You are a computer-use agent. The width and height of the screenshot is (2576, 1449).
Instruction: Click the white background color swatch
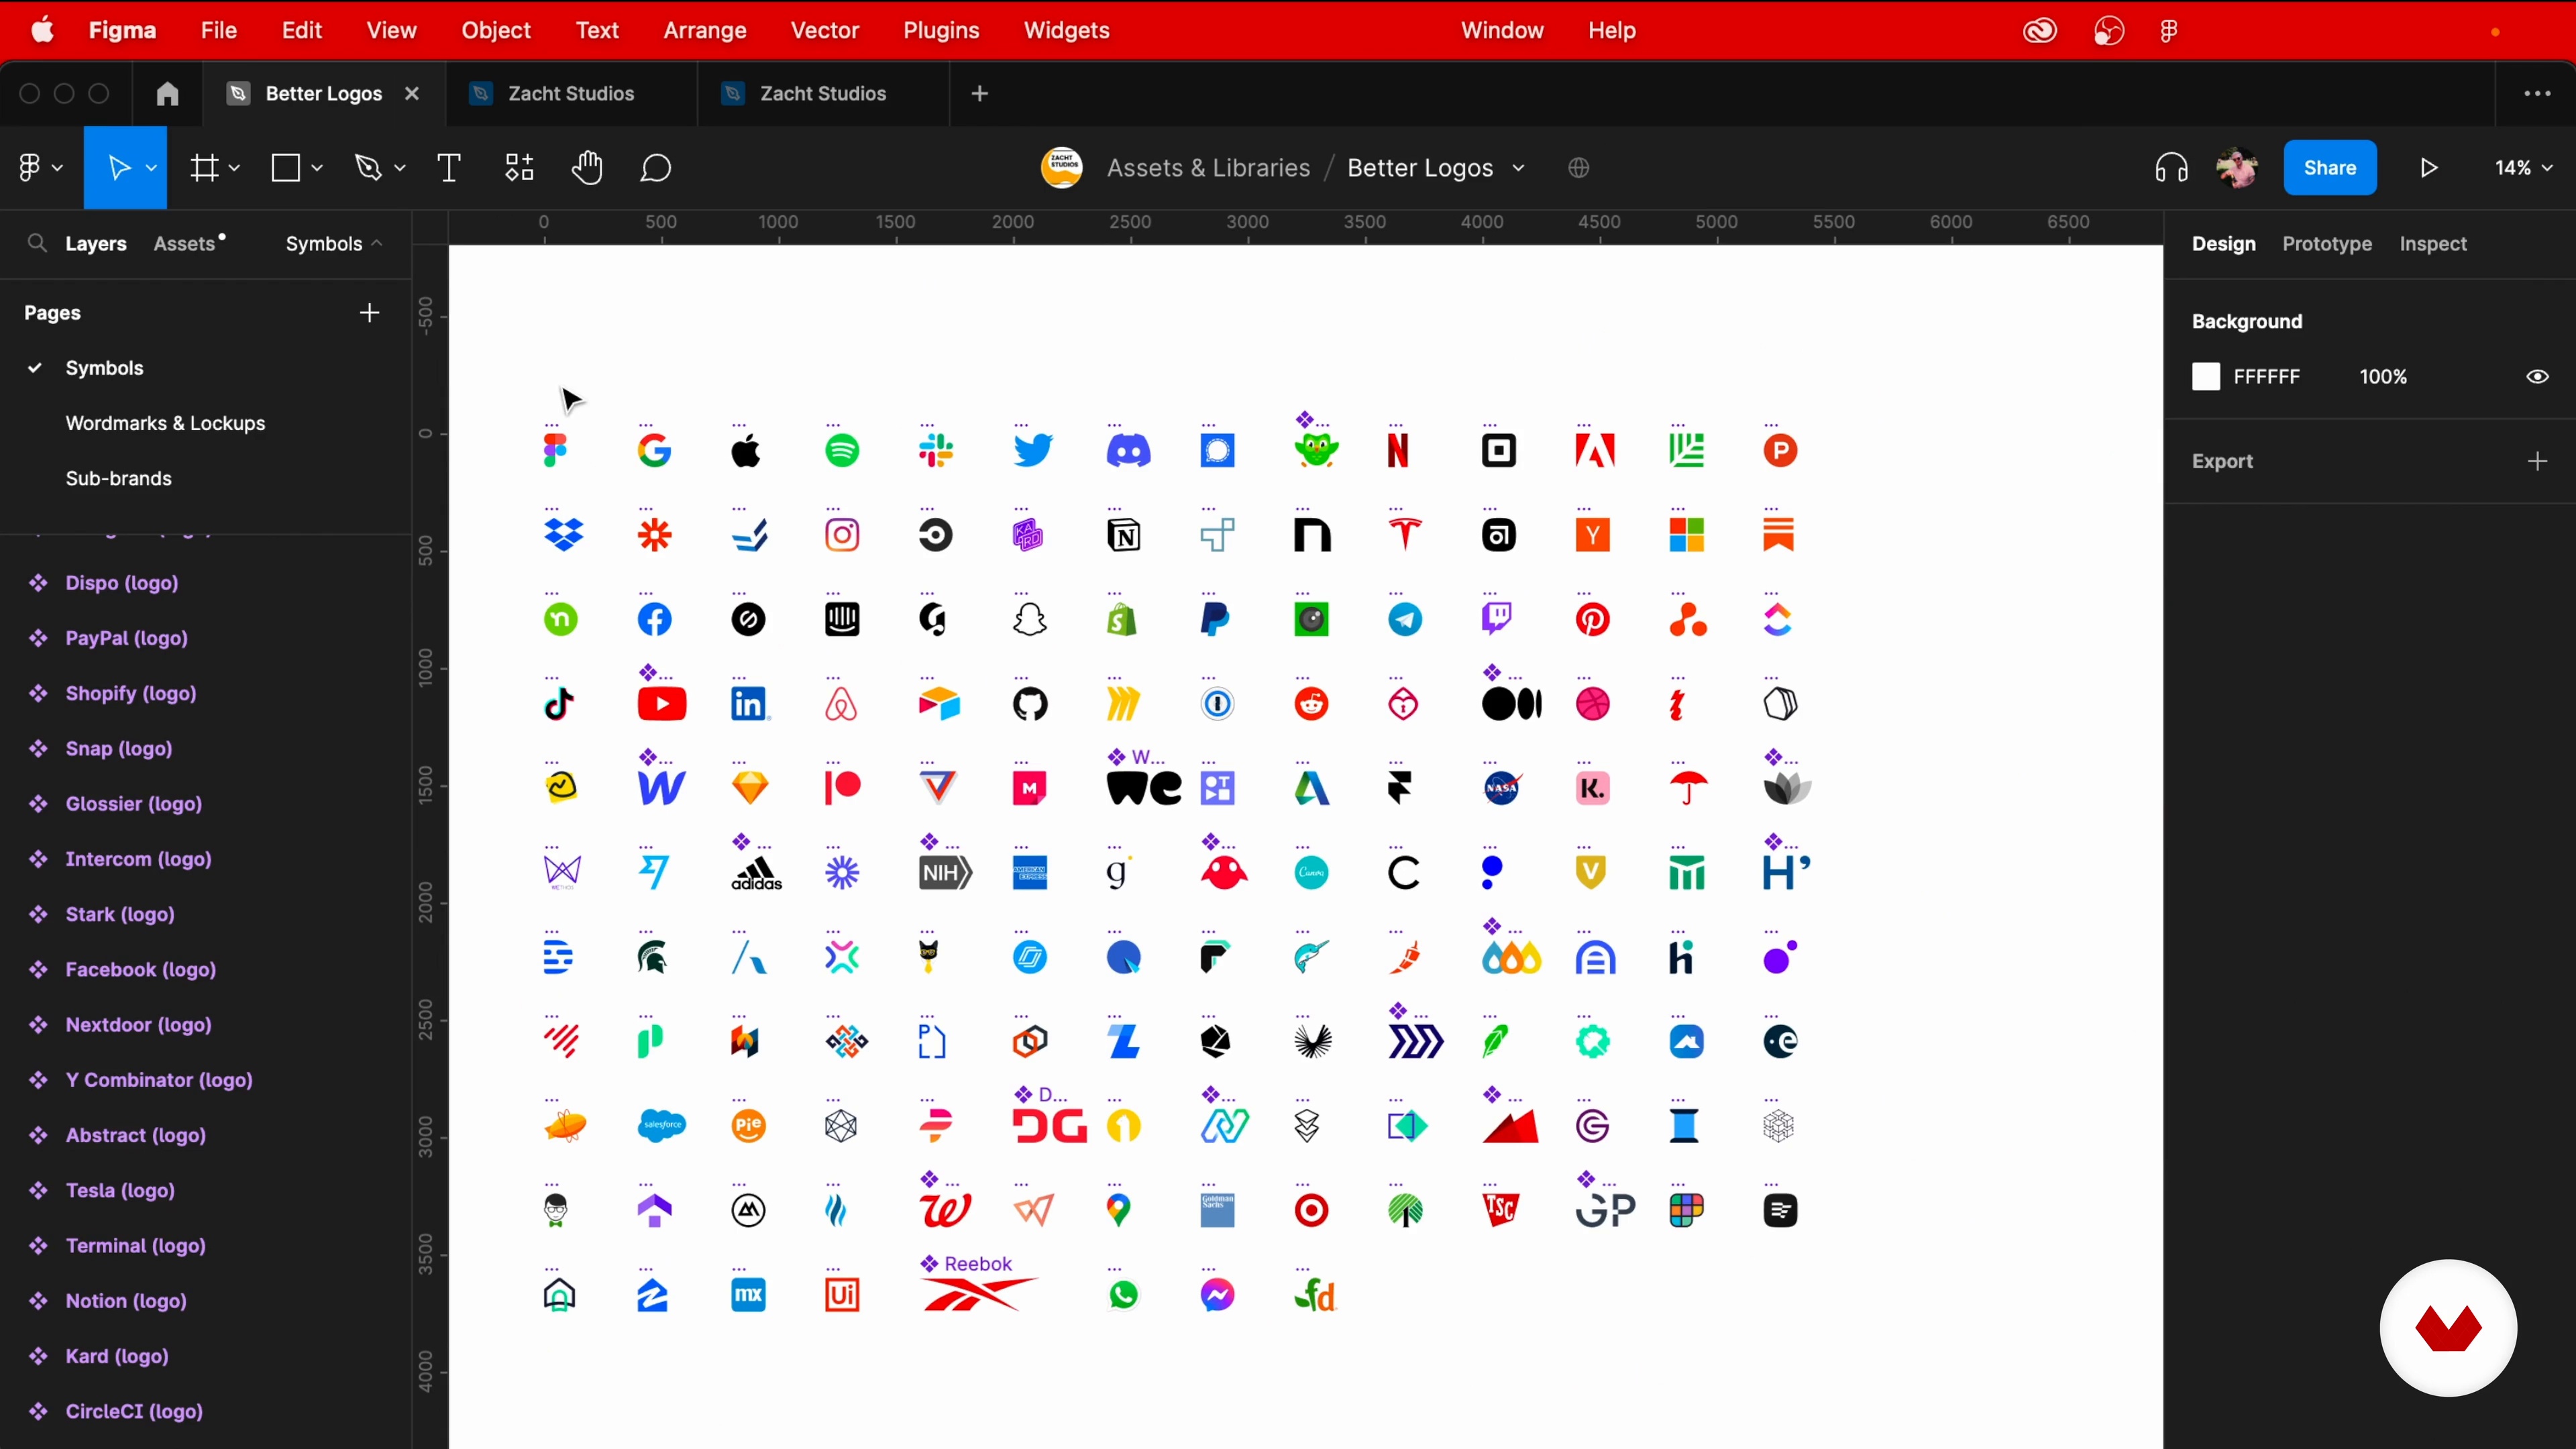(2205, 377)
